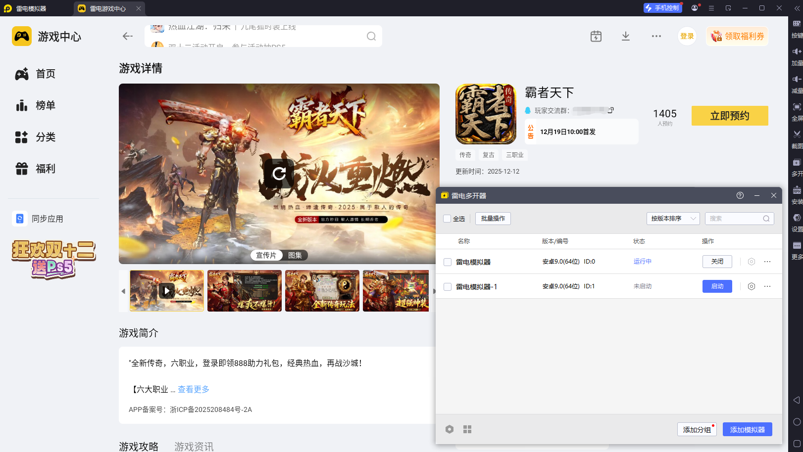Show previous thumbnails with the left arrow
Image resolution: width=803 pixels, height=452 pixels.
click(123, 291)
